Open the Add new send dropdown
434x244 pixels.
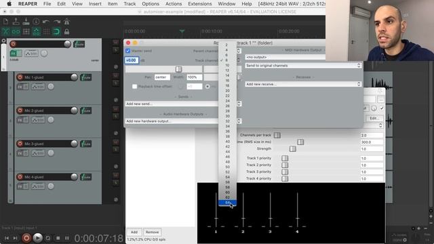coord(183,104)
